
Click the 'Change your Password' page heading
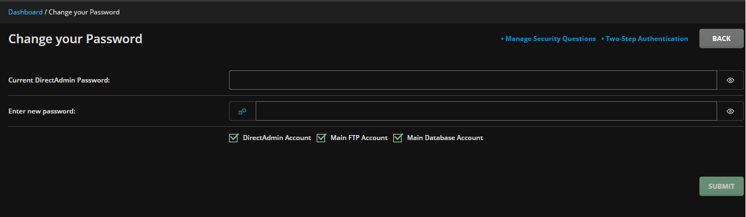pyautogui.click(x=75, y=39)
